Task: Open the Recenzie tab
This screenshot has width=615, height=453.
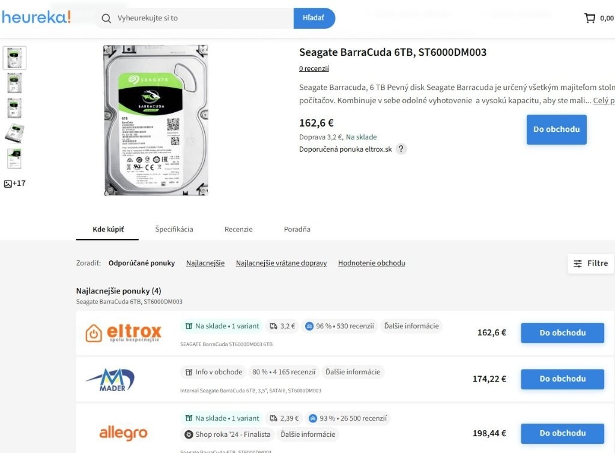Action: coord(238,229)
